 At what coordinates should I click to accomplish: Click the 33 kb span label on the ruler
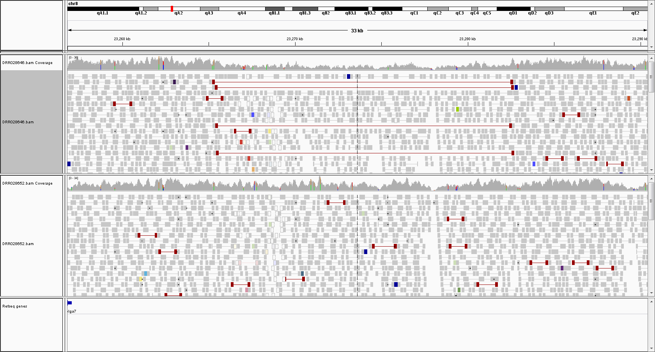click(x=357, y=30)
